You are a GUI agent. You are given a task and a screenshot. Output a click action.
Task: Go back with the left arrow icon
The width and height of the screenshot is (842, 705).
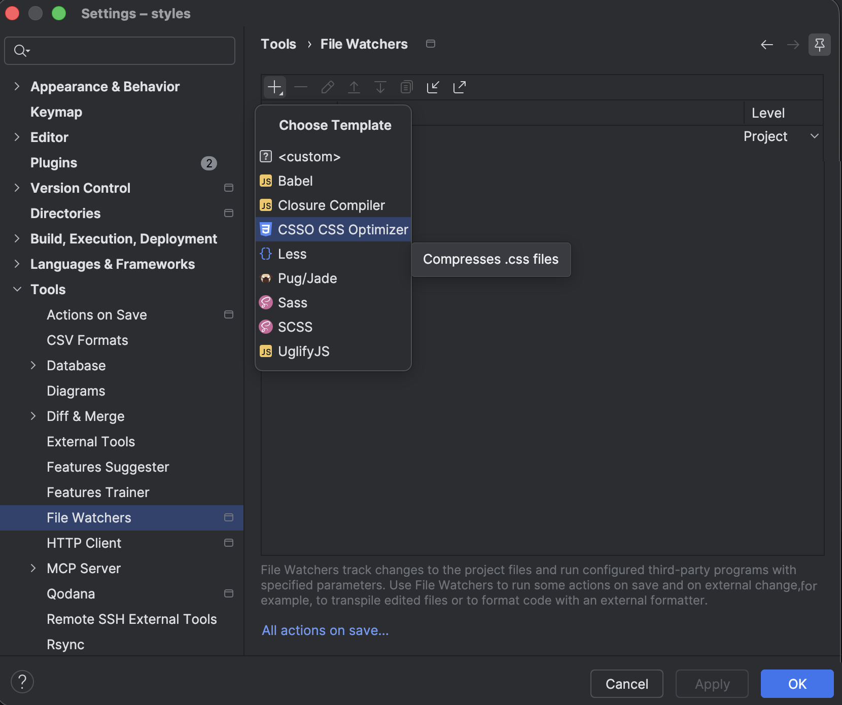pos(767,45)
